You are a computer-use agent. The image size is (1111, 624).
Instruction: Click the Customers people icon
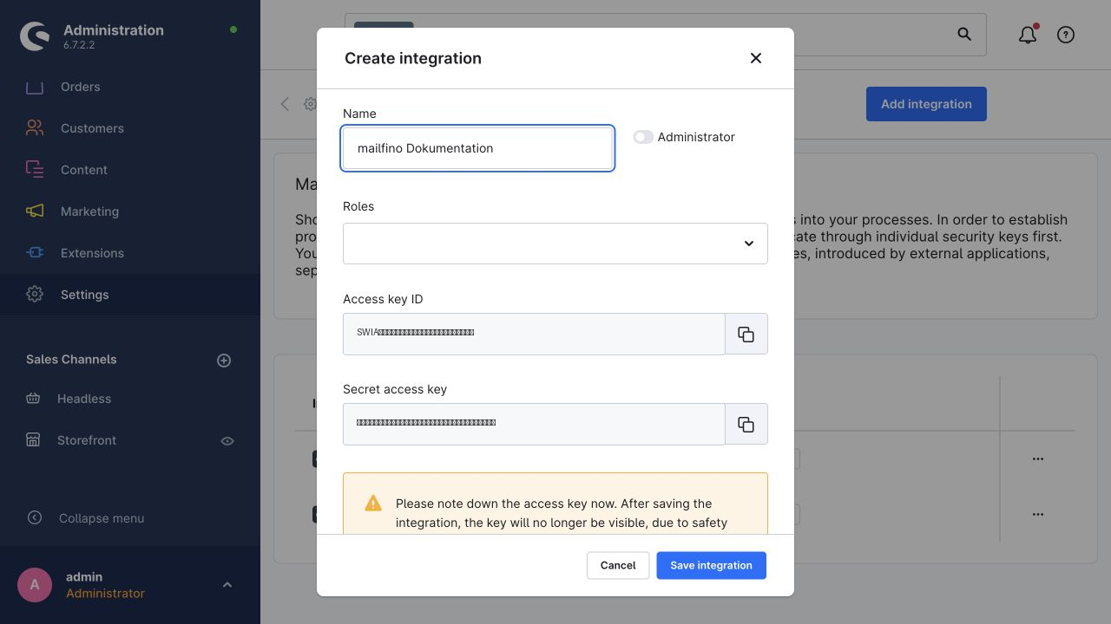[x=35, y=128]
